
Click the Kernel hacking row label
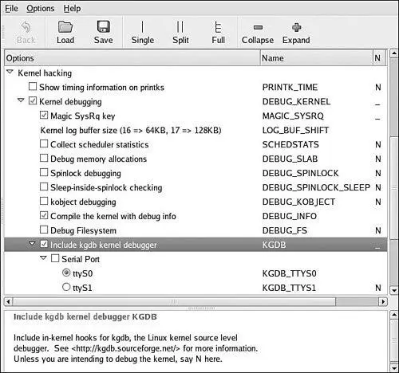click(45, 73)
